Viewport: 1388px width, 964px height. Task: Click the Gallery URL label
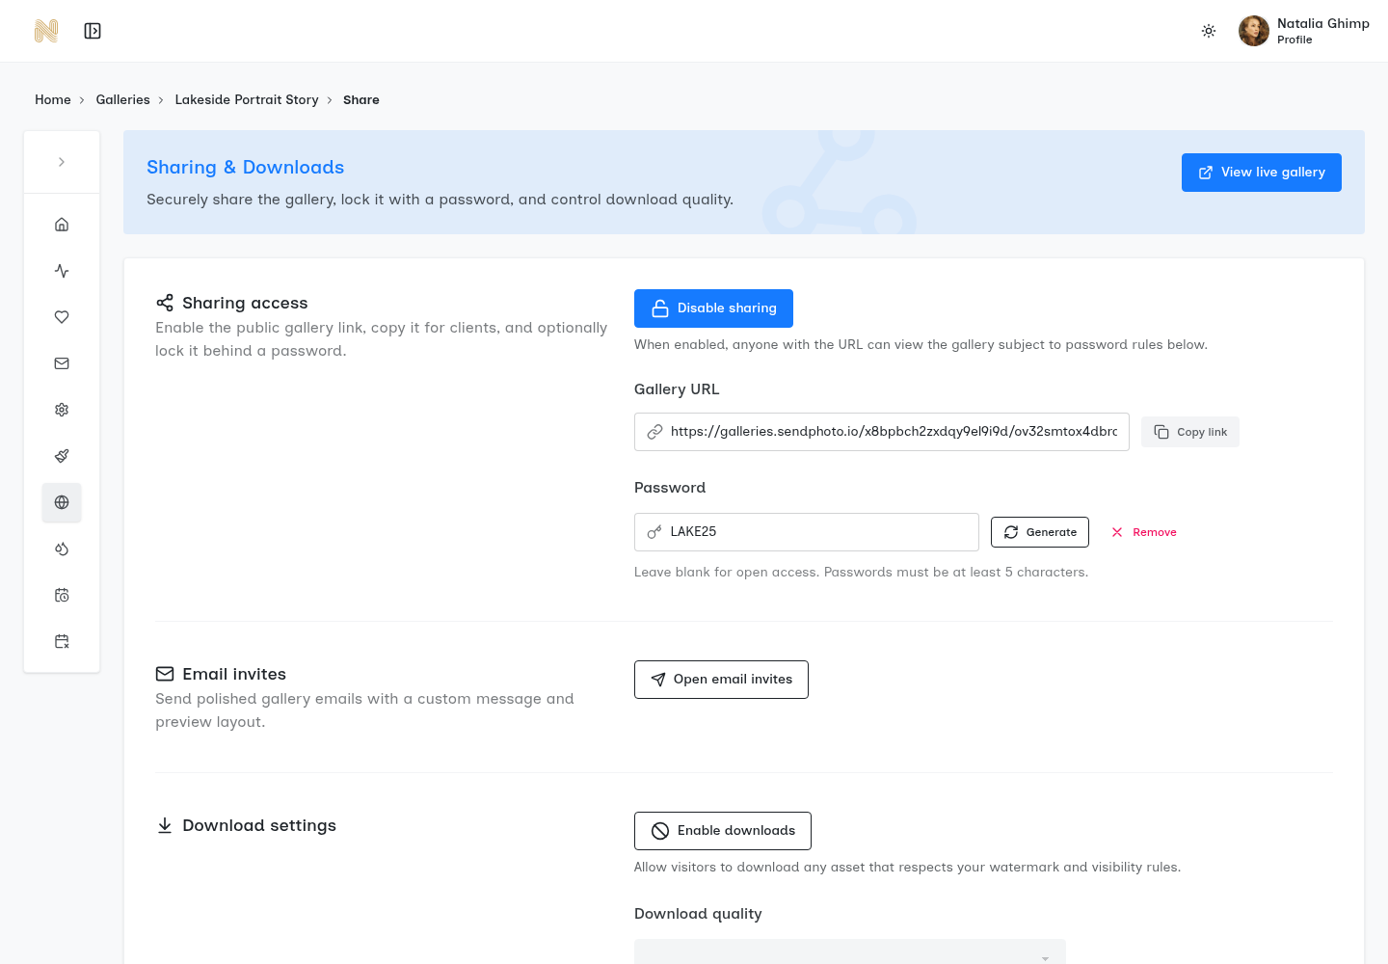(x=677, y=389)
